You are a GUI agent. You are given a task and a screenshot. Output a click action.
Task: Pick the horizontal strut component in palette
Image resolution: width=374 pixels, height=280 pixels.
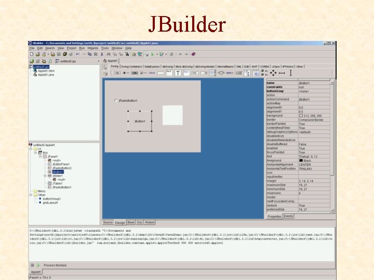282,73
